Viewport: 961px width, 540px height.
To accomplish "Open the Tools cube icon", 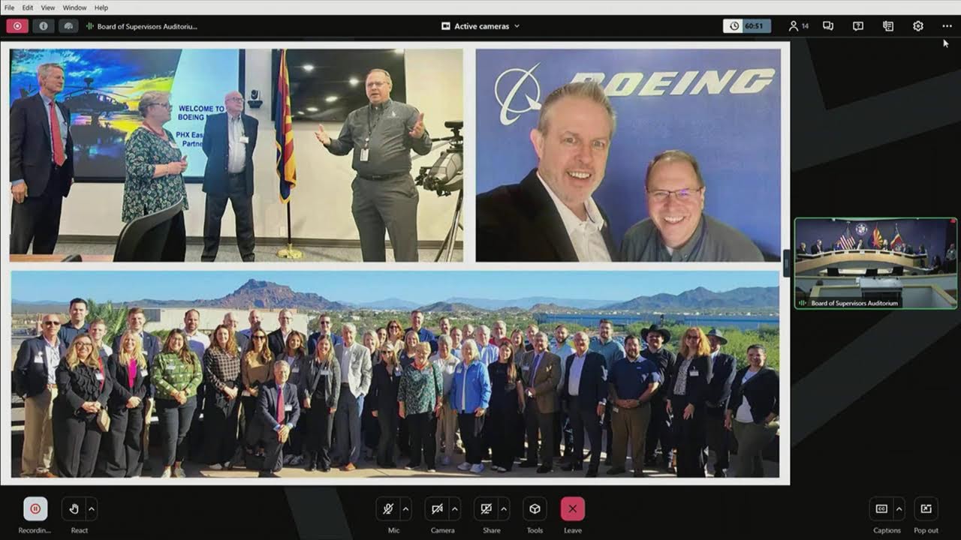I will tap(535, 508).
